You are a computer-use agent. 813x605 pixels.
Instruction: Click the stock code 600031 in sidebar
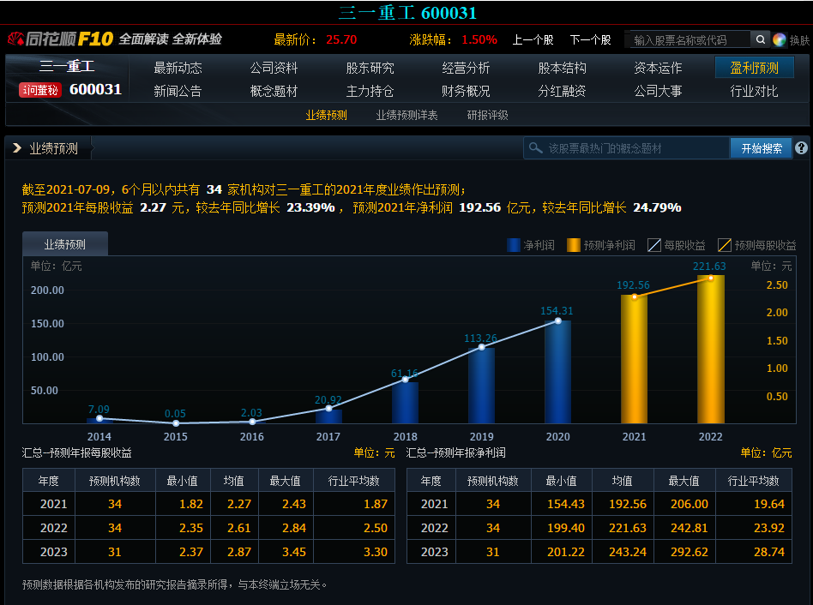tap(95, 89)
